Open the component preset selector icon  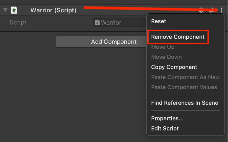pyautogui.click(x=211, y=10)
